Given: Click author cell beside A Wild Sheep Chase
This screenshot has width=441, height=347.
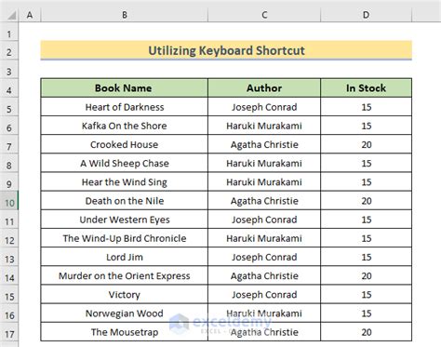Looking at the screenshot, I should [x=264, y=163].
